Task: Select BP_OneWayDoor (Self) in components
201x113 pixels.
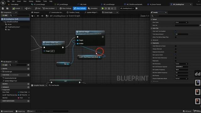Action: (15, 19)
